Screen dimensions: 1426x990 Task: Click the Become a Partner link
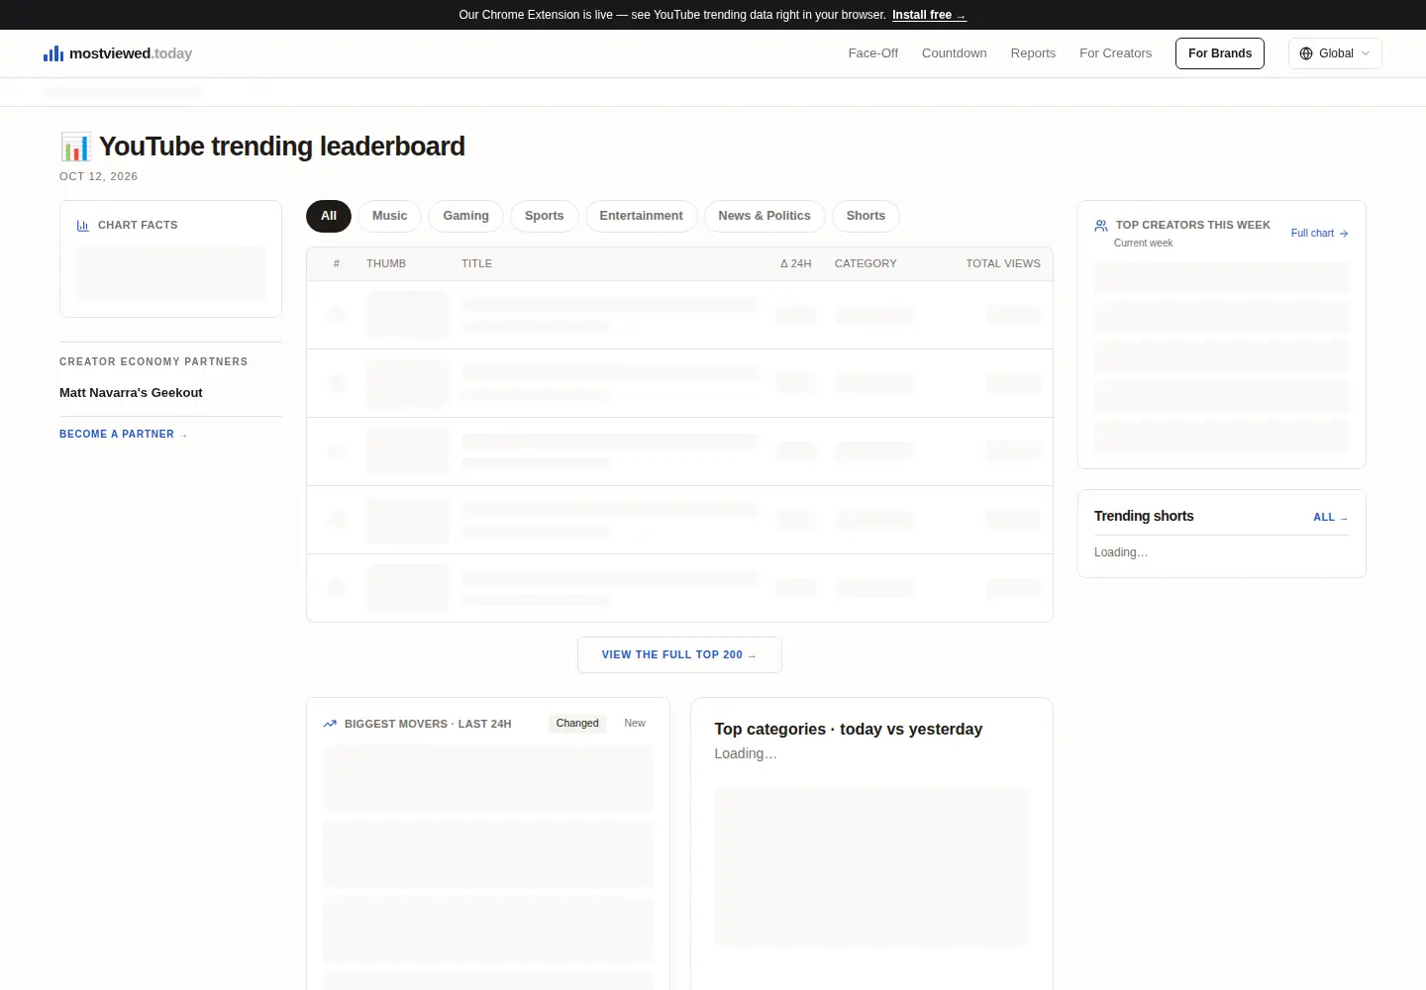(x=123, y=435)
